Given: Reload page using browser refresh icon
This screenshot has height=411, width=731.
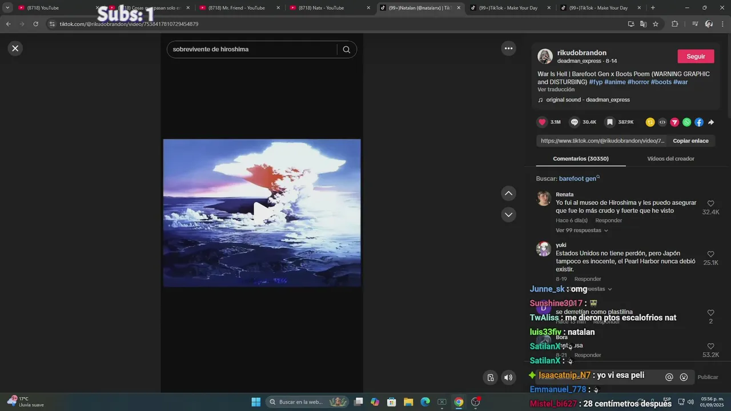Looking at the screenshot, I should 35,24.
